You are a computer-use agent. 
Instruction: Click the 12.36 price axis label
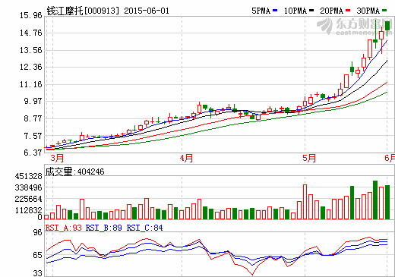31,67
